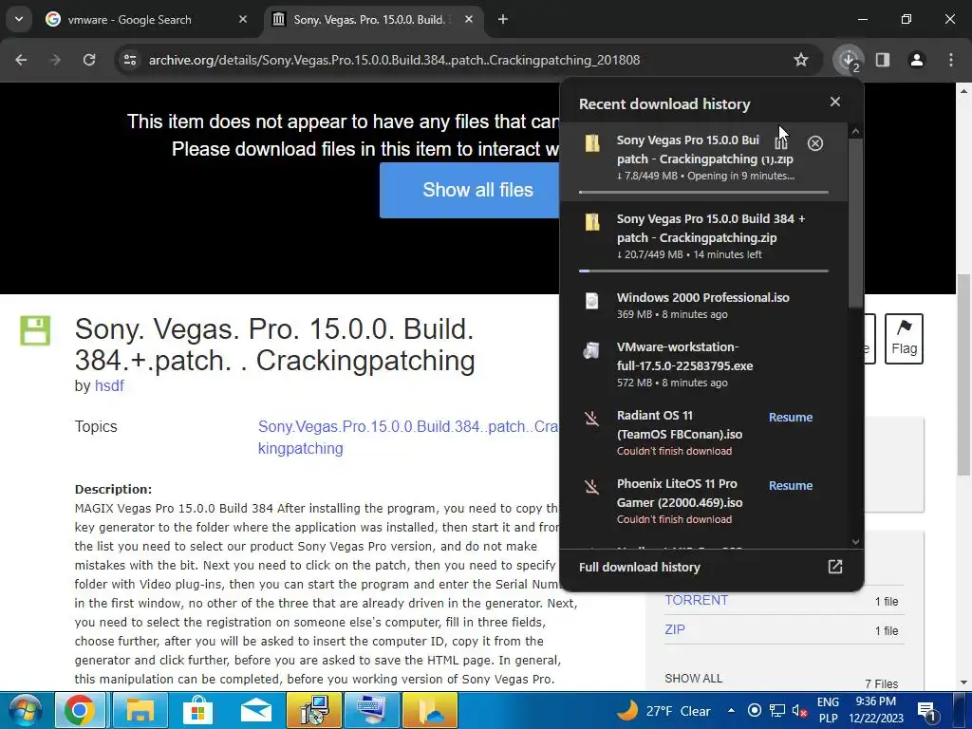The width and height of the screenshot is (972, 729).
Task: Resume the Radiant OS 11 iso download
Action: [x=791, y=418]
